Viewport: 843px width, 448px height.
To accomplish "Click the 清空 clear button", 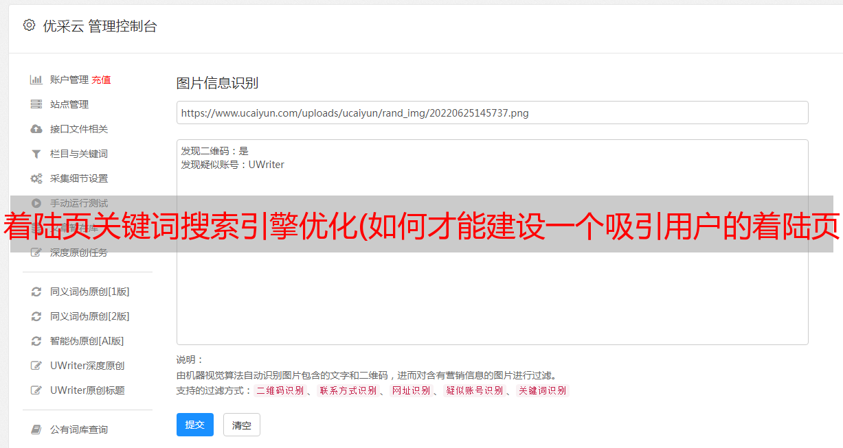I will tap(242, 425).
